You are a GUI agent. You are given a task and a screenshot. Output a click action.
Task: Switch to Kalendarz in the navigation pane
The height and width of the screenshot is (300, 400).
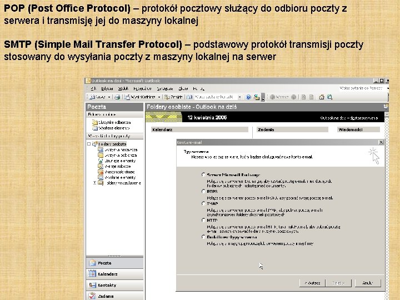coord(114,274)
